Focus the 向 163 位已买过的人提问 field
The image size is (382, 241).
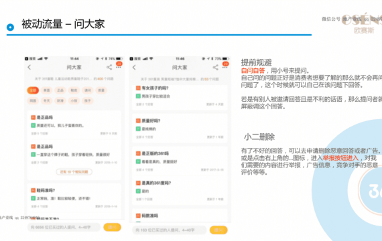click(170, 230)
